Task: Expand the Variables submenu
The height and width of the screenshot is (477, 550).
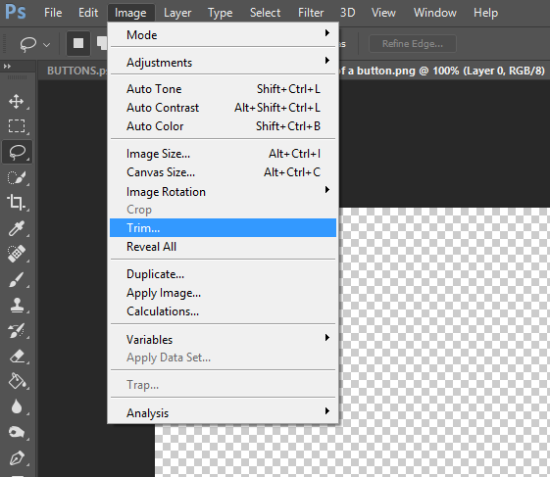Action: pyautogui.click(x=224, y=339)
